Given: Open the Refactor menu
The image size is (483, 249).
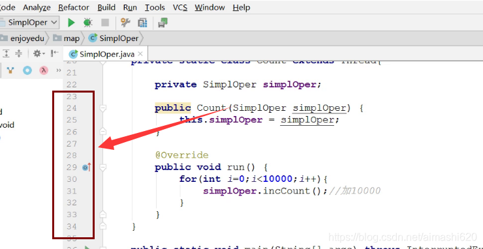Looking at the screenshot, I should pyautogui.click(x=74, y=7).
